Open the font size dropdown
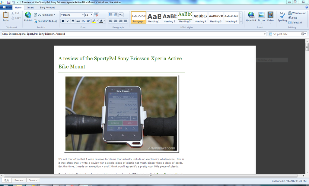The width and height of the screenshot is (309, 186). [91, 15]
